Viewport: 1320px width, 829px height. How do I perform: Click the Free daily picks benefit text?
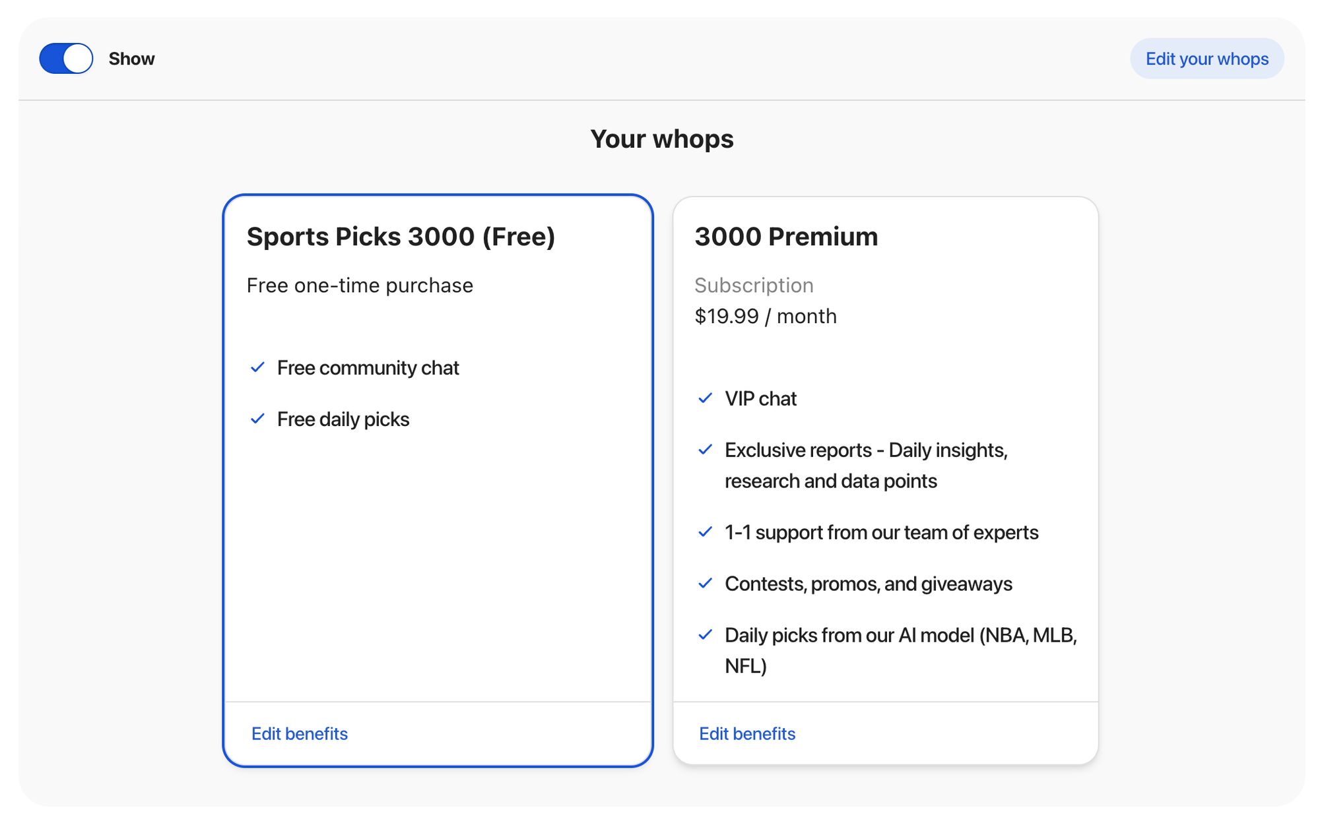(x=343, y=419)
